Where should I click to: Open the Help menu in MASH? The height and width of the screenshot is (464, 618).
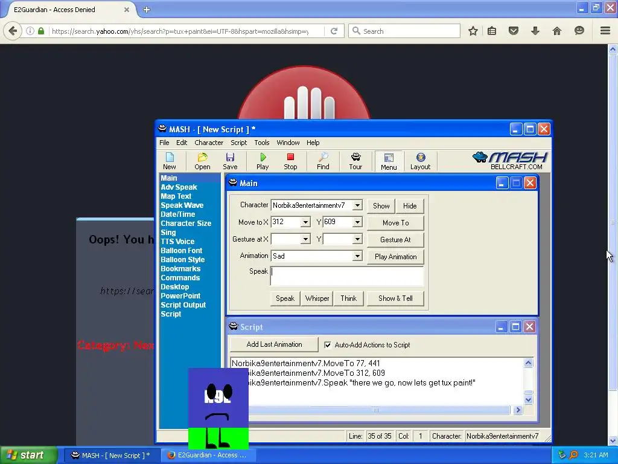[x=313, y=143]
